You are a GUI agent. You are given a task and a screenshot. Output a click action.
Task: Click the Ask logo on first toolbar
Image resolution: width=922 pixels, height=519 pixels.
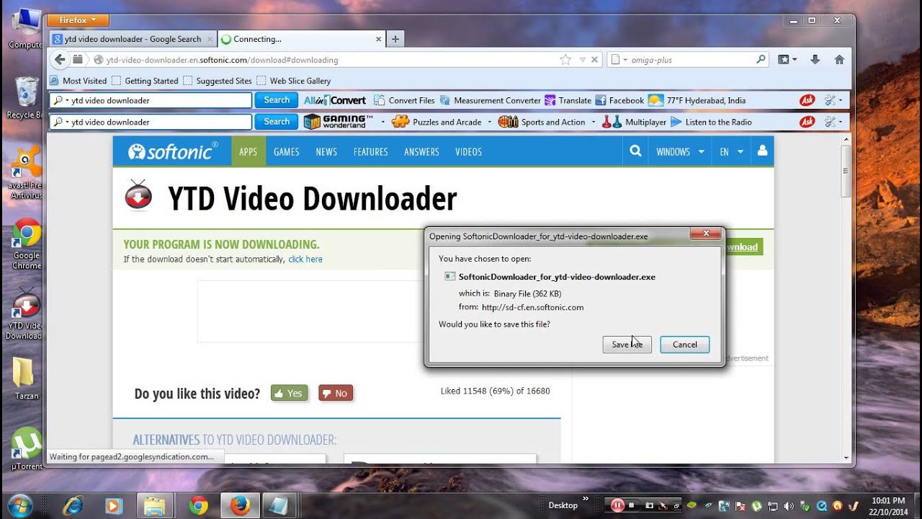807,100
